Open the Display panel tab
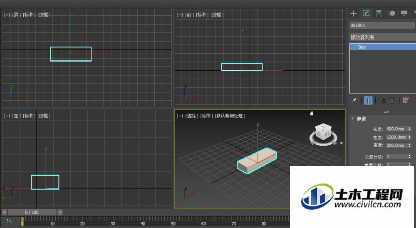The image size is (416, 228). [404, 13]
